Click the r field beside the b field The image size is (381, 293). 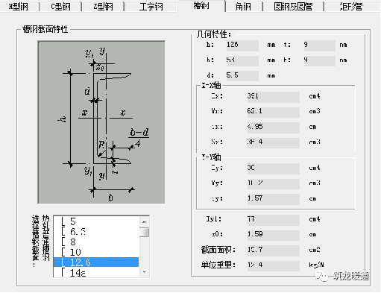pyautogui.click(x=319, y=60)
